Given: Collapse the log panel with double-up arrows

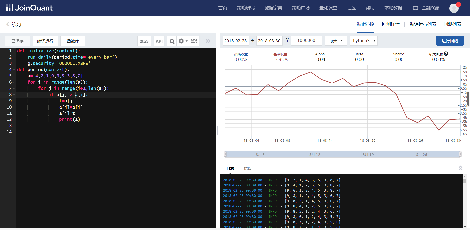Looking at the screenshot, I should pos(460,168).
